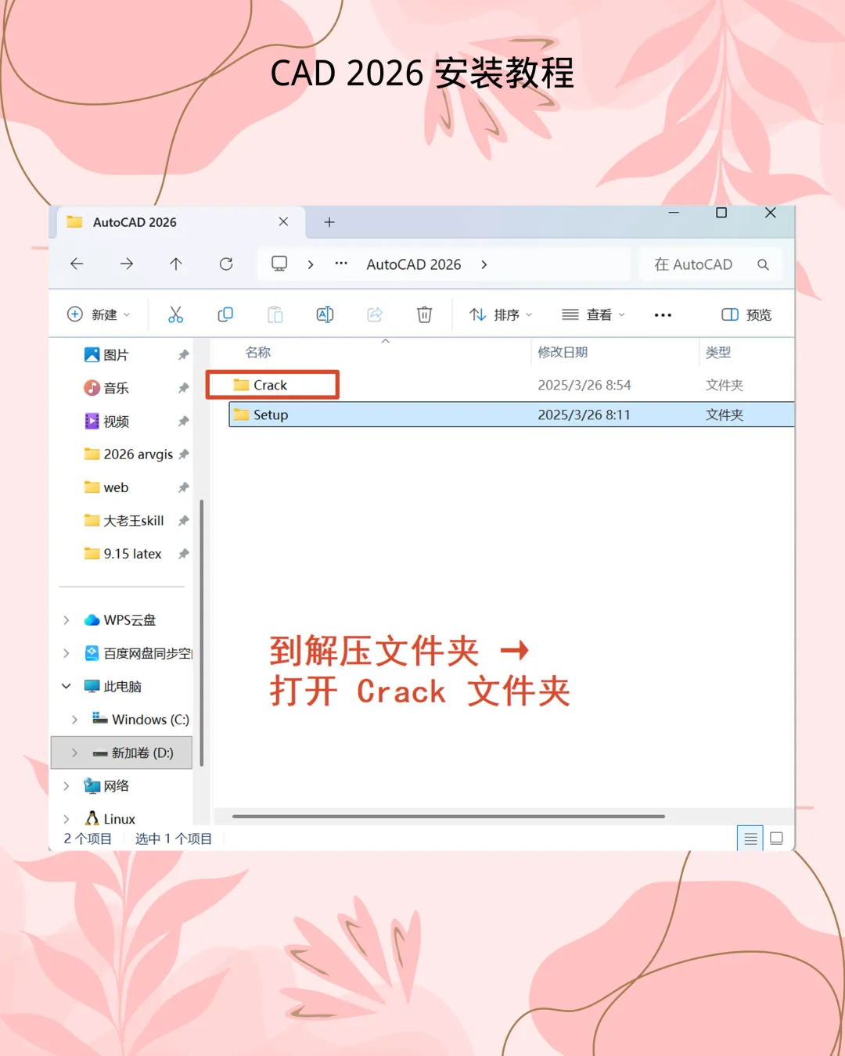This screenshot has height=1056, width=845.
Task: Click chevron after AutoCAD 2026 breadcrumb
Action: click(484, 264)
